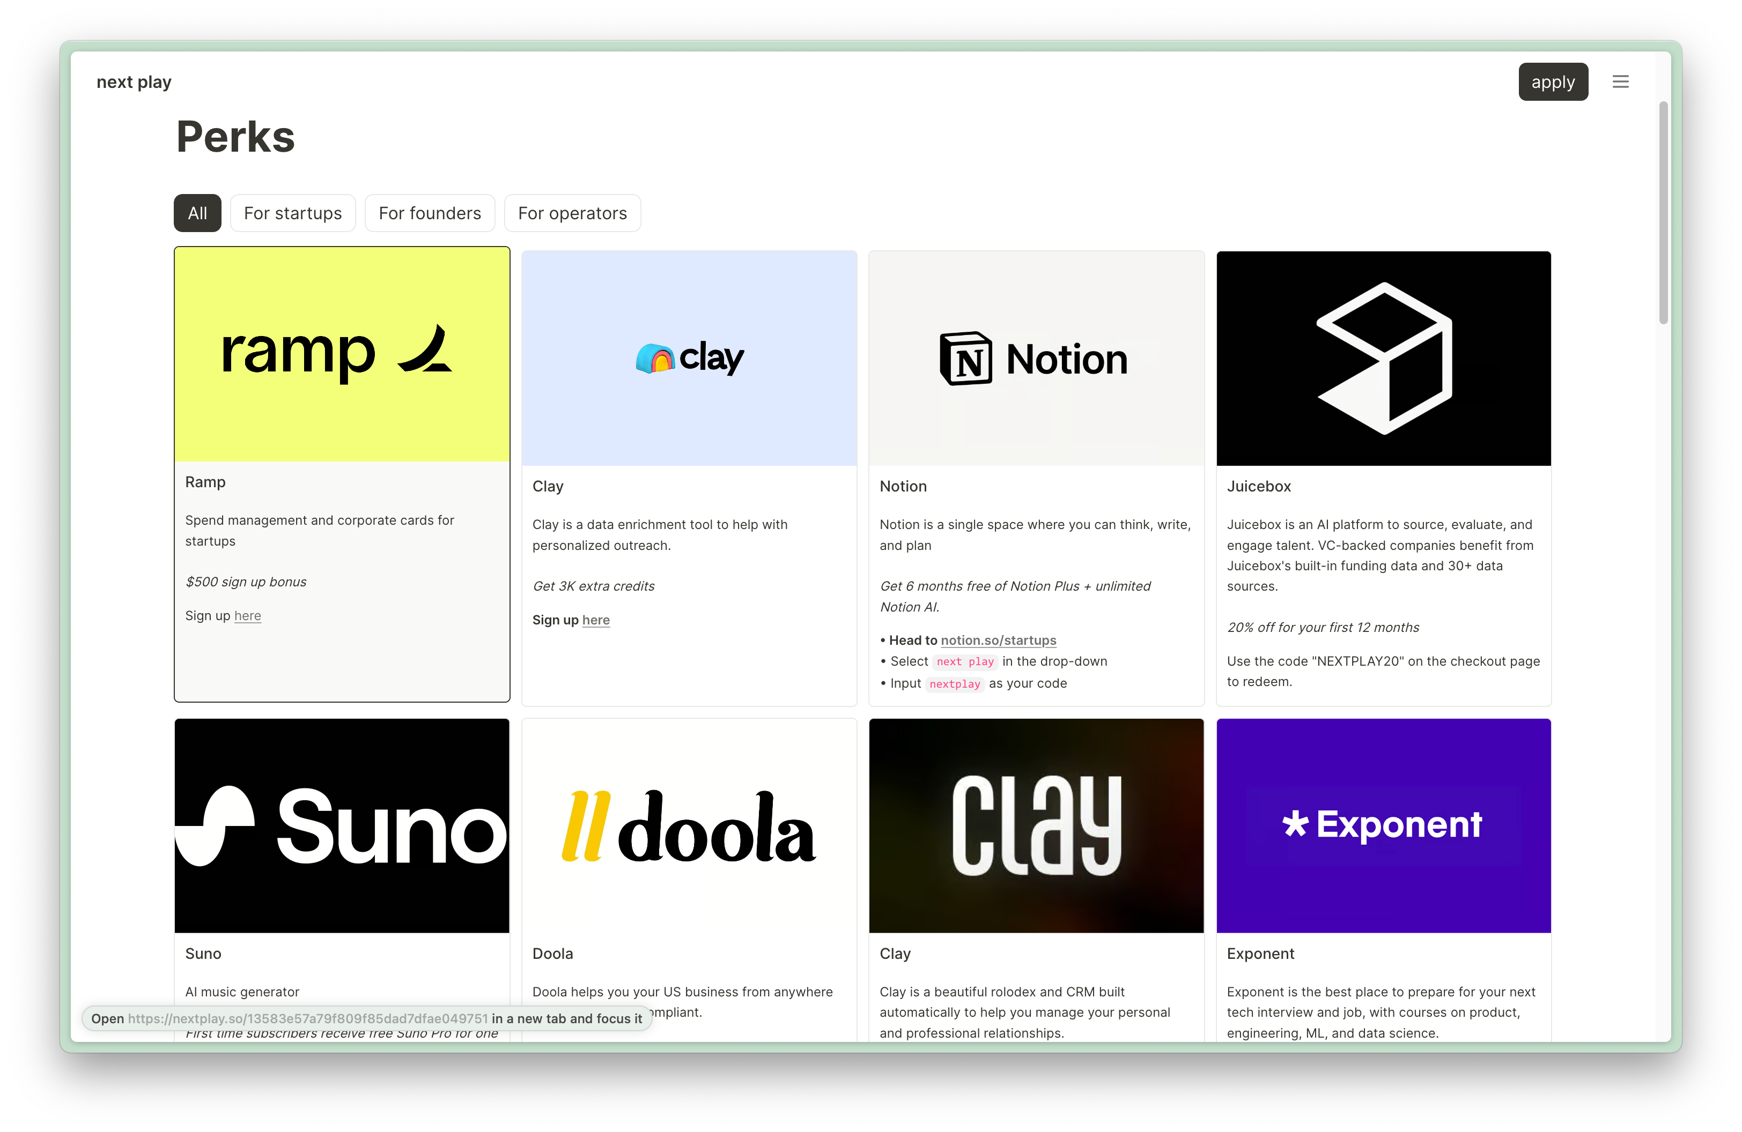Click the 'AI music generator' description

[x=242, y=992]
